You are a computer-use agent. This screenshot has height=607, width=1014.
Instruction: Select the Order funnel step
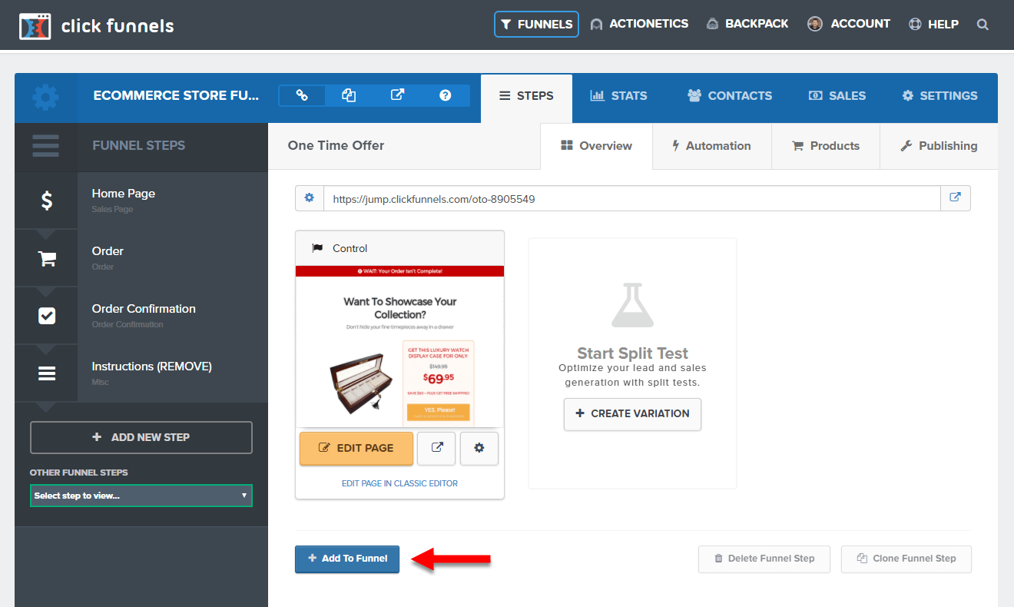(x=141, y=258)
